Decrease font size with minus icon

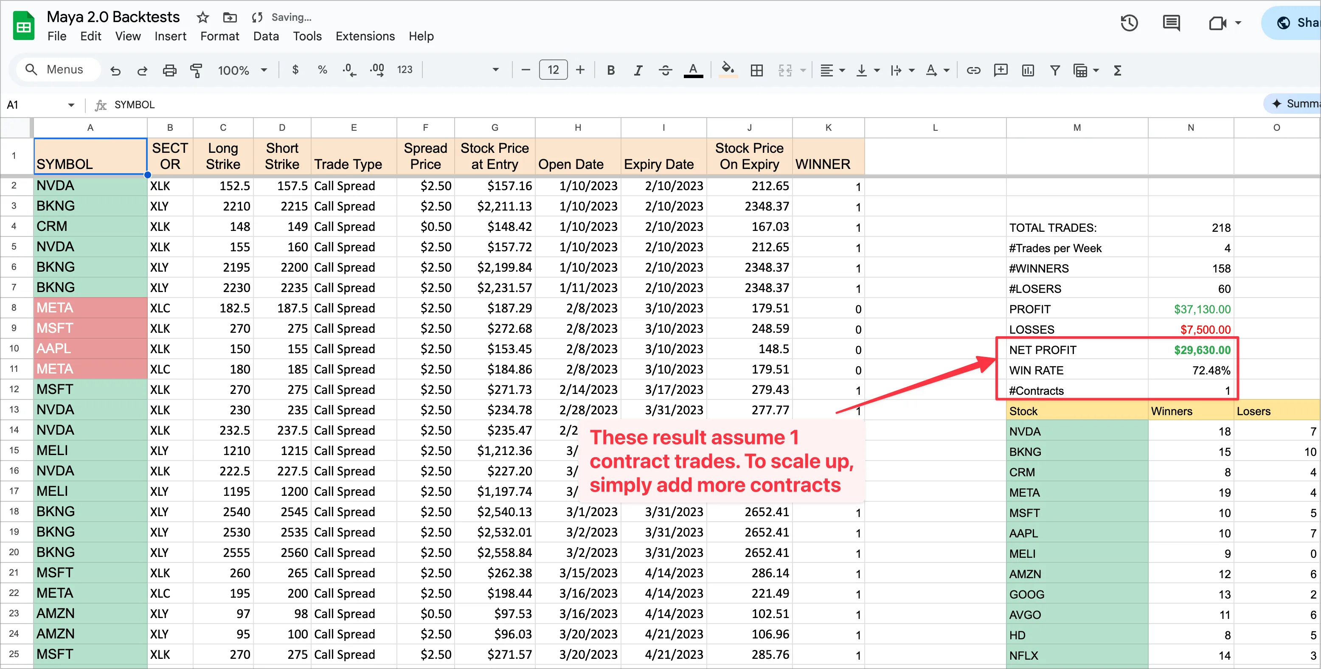526,70
